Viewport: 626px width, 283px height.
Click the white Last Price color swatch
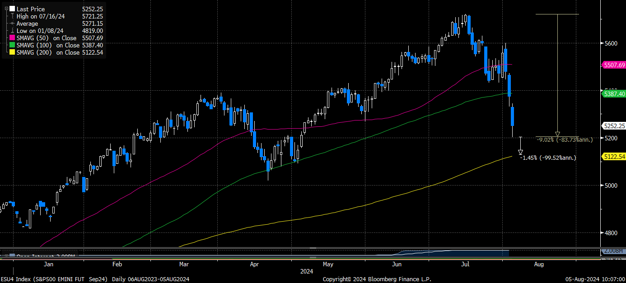pyautogui.click(x=12, y=9)
